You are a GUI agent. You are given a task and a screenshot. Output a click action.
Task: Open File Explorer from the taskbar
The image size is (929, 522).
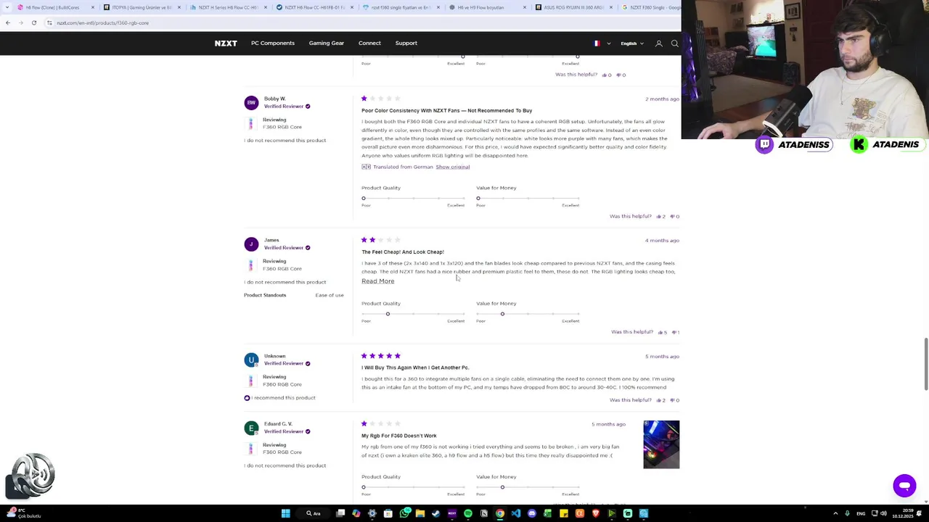pyautogui.click(x=420, y=513)
